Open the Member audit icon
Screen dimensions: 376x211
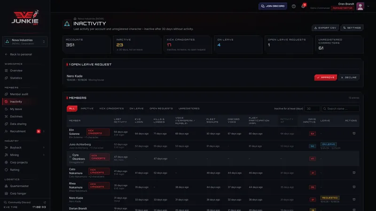(6, 94)
